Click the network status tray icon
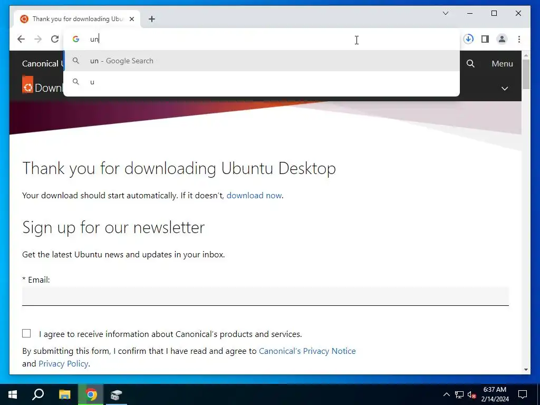Image resolution: width=540 pixels, height=405 pixels. [459, 394]
